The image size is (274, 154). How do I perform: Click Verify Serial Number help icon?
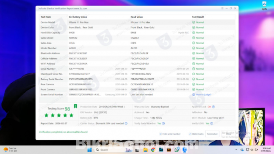point(164,123)
